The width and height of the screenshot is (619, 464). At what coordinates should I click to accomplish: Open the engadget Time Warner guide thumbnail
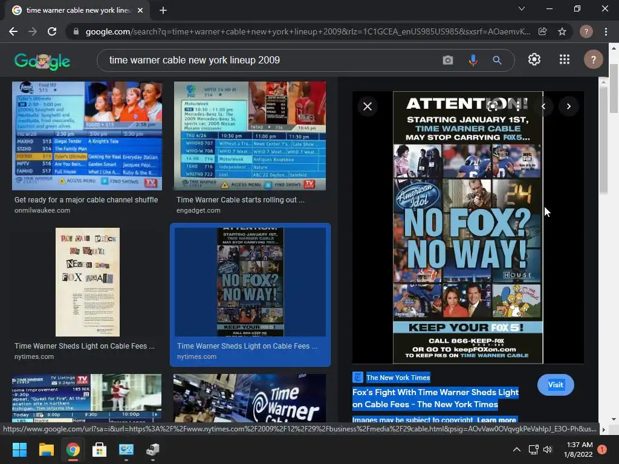point(250,136)
